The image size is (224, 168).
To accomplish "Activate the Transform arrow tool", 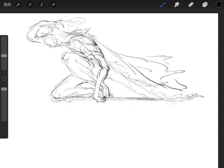I will click(53, 5).
